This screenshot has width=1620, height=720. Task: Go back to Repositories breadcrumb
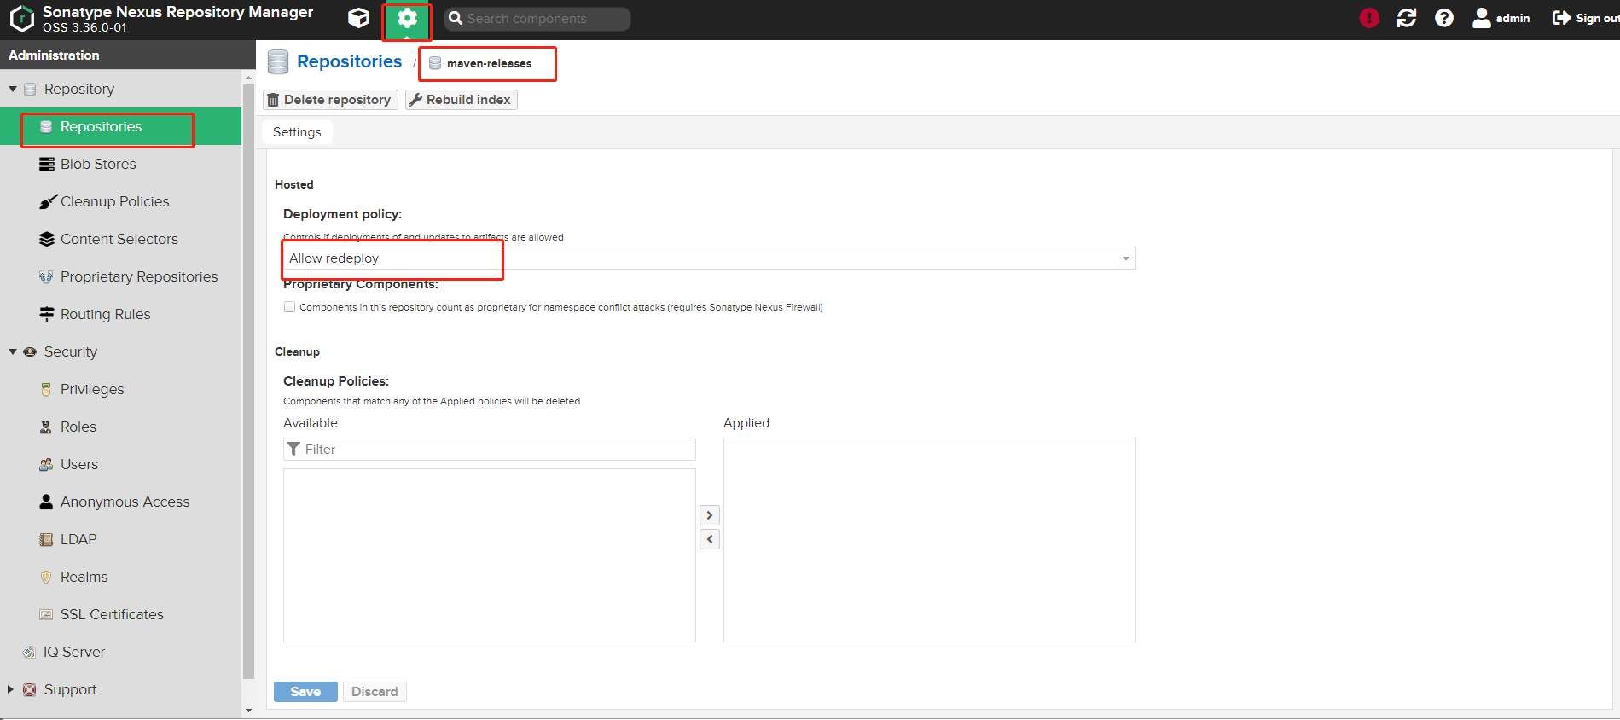click(x=349, y=61)
